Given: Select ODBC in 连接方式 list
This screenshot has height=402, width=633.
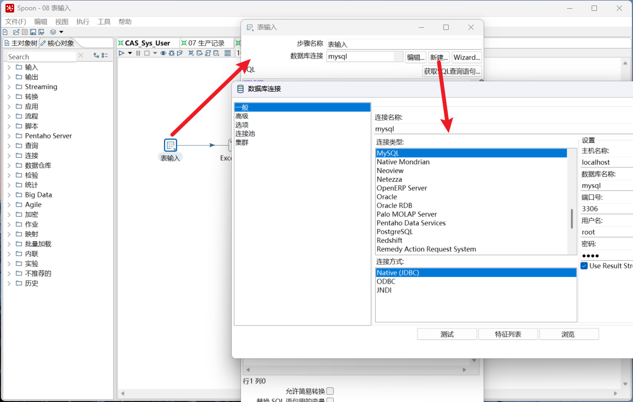Looking at the screenshot, I should 476,281.
